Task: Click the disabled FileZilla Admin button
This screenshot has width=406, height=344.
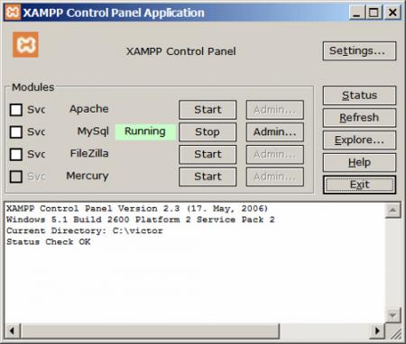Action: pos(275,154)
